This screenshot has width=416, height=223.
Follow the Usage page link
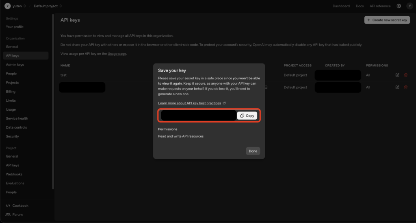click(117, 54)
